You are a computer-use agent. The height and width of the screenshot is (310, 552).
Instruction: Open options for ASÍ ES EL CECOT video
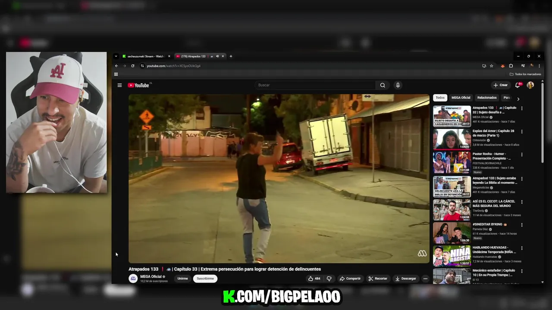pyautogui.click(x=522, y=202)
